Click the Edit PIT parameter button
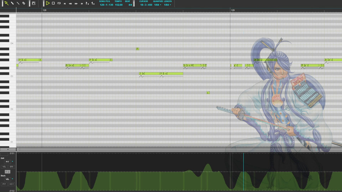 click(7, 162)
